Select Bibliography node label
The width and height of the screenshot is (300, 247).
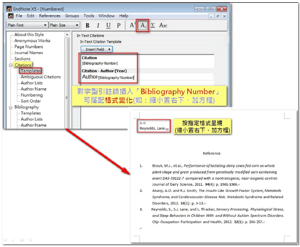click(27, 107)
